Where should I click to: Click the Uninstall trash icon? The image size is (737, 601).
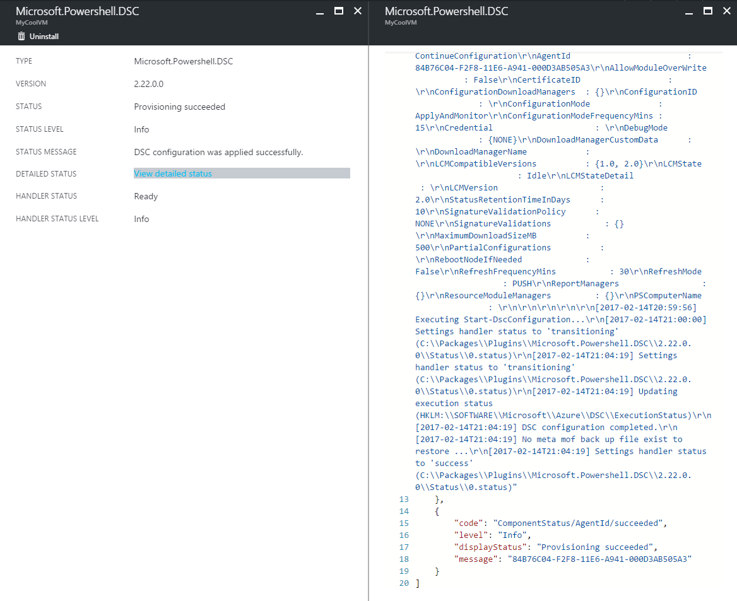coord(21,36)
